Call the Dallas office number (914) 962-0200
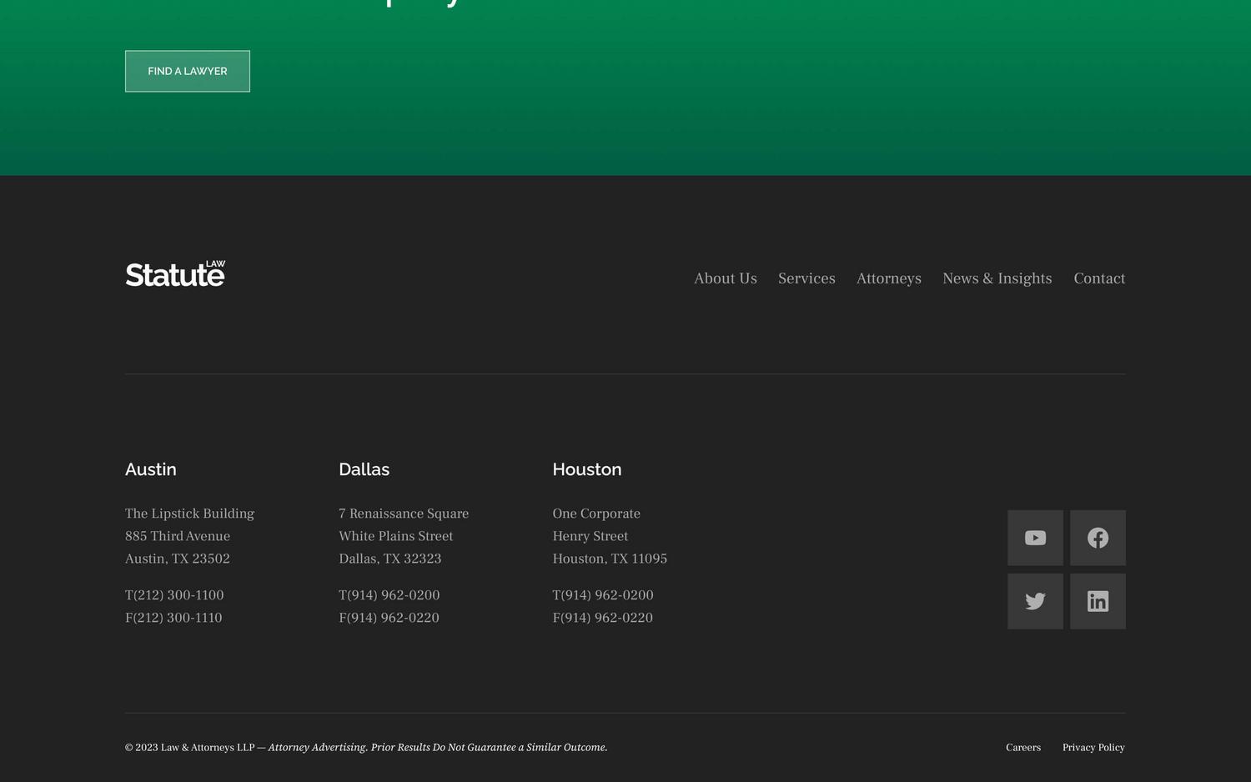Image resolution: width=1251 pixels, height=782 pixels. pos(389,594)
